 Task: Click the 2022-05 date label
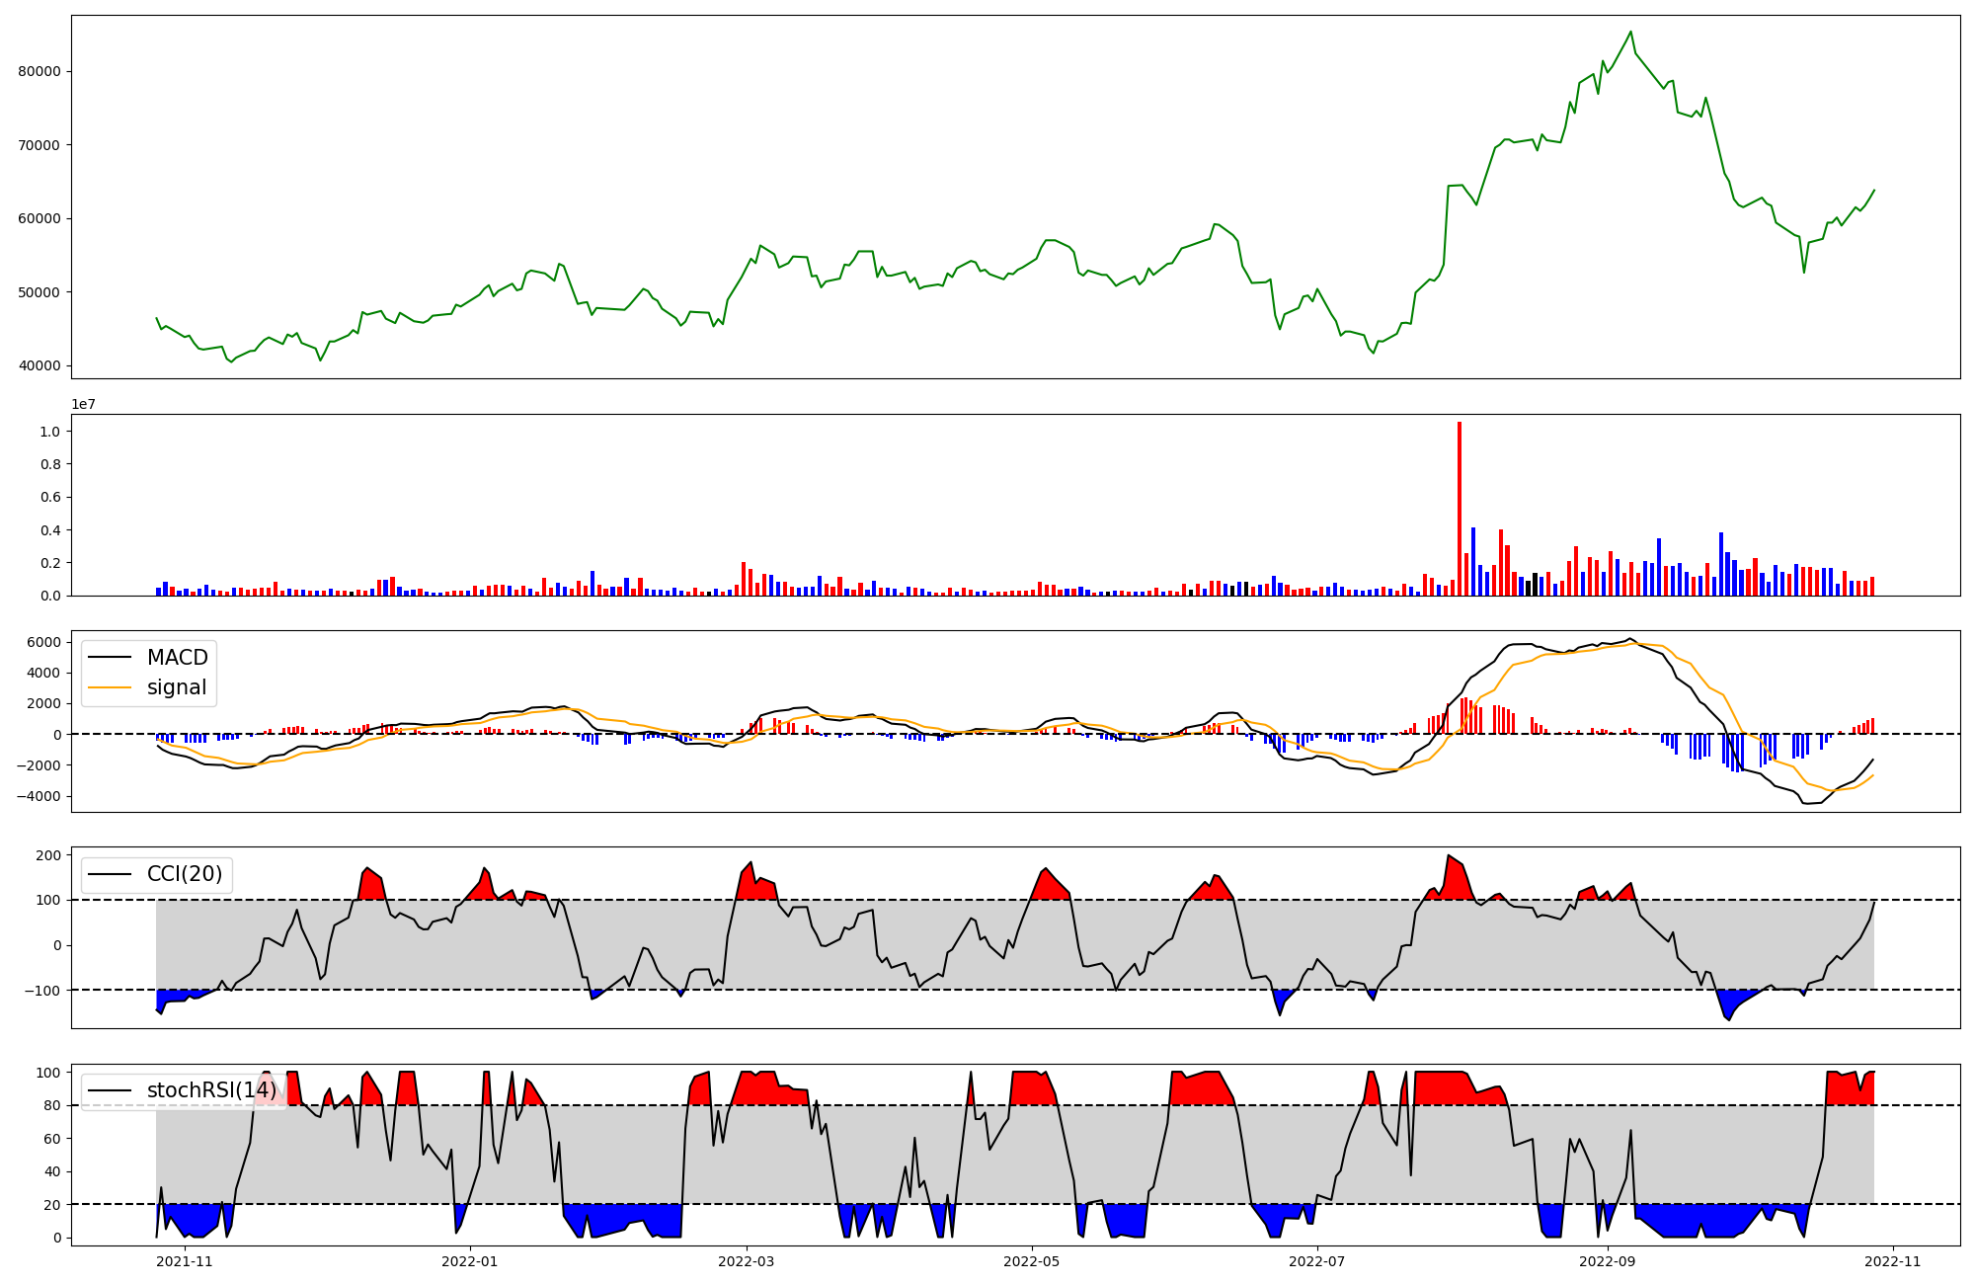1032,1261
